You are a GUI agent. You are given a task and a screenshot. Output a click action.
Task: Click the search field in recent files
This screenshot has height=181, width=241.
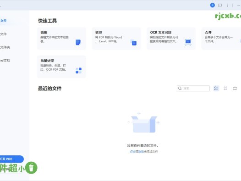pos(193,88)
